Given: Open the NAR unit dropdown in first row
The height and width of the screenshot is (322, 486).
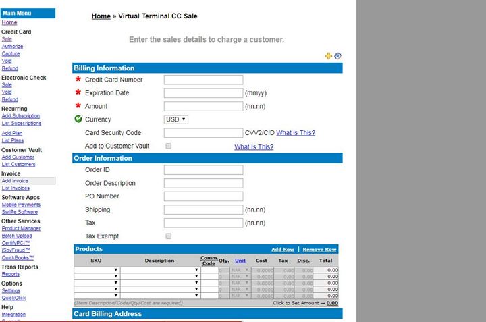Looking at the screenshot, I should (x=240, y=270).
